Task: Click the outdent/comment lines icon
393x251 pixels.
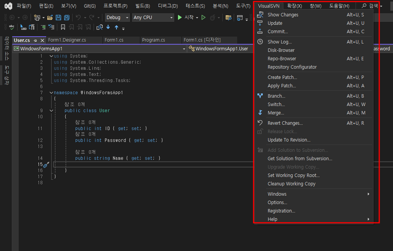Action: coord(43,27)
